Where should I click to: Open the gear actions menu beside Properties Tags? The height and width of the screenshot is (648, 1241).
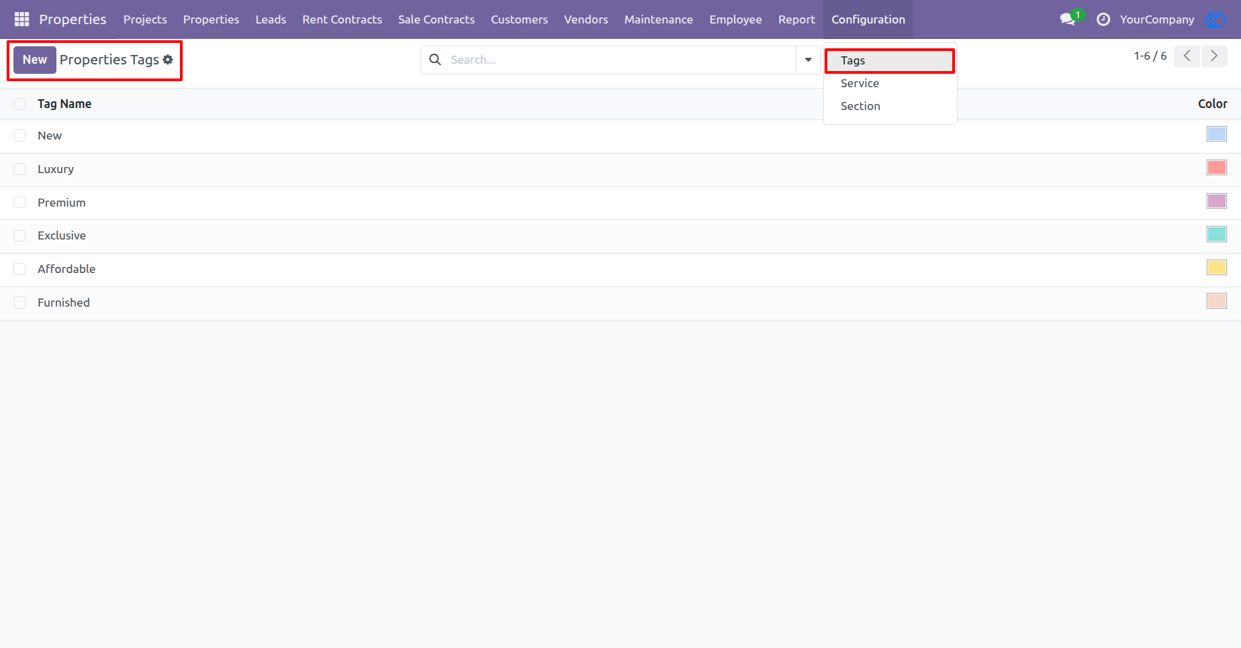[x=168, y=60]
